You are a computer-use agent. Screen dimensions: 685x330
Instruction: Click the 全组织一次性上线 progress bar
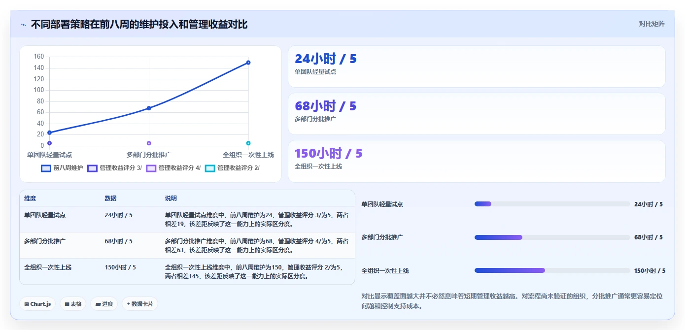[x=552, y=270]
